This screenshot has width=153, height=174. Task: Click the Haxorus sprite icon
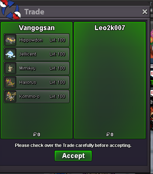pyautogui.click(x=10, y=82)
